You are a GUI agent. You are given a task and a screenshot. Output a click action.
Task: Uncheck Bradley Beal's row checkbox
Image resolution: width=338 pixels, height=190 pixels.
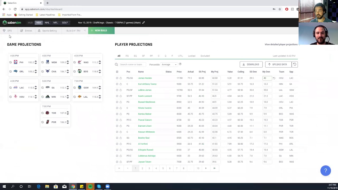point(117,138)
